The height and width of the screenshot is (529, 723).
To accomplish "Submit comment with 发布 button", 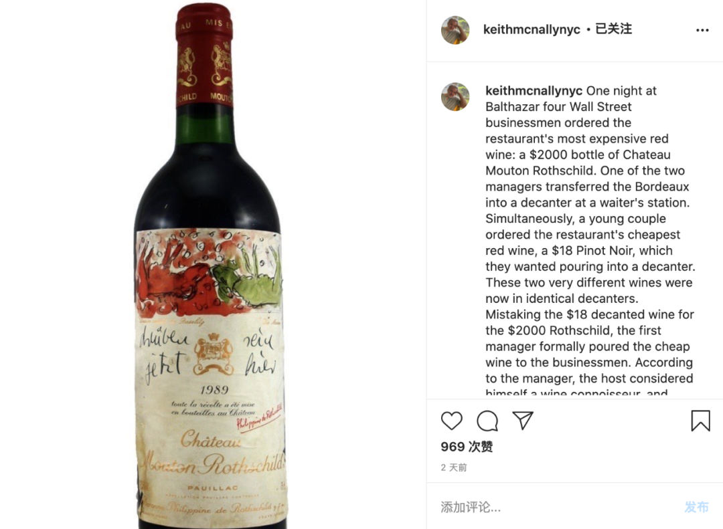I will 696,508.
